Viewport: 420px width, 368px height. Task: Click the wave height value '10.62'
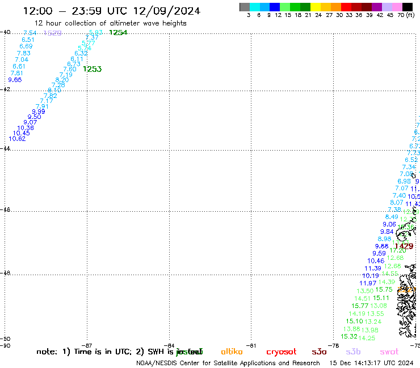point(17,139)
